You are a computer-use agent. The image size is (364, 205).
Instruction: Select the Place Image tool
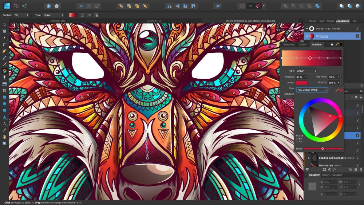pyautogui.click(x=4, y=84)
